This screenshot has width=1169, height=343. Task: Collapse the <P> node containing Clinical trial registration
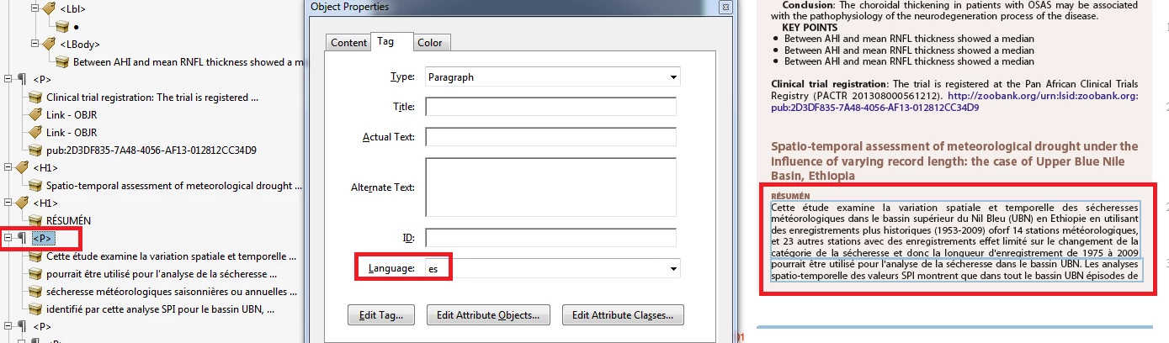tap(8, 79)
